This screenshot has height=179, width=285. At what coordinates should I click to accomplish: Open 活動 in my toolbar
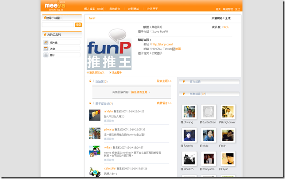(64, 48)
